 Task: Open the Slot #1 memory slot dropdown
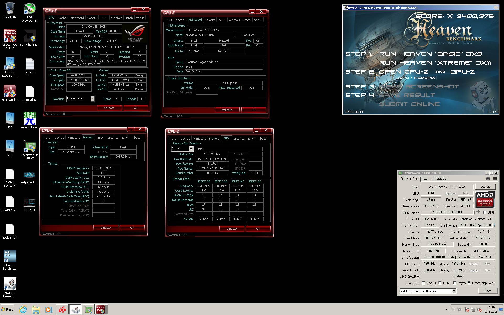191,149
